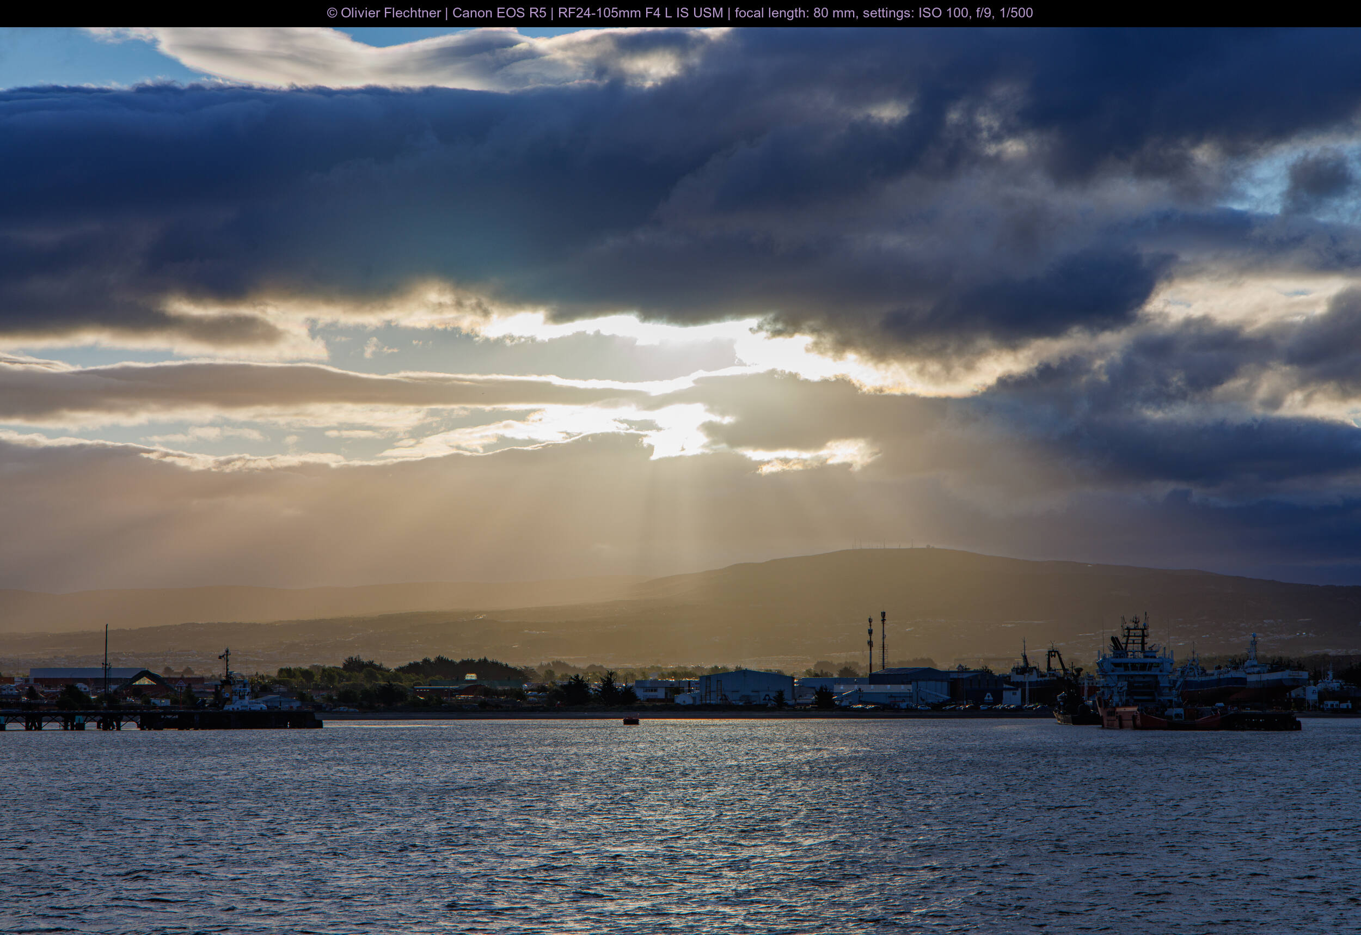The height and width of the screenshot is (935, 1361).
Task: Click the photo caption text at top
Action: pos(680,13)
